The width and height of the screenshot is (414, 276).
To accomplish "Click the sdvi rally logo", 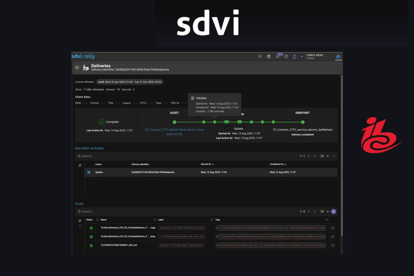I will click(83, 56).
